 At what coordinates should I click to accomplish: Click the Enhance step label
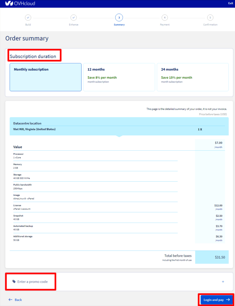pos(74,25)
